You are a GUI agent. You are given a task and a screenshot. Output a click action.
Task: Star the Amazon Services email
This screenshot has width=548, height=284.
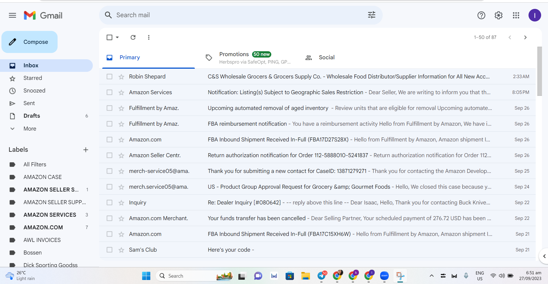121,92
